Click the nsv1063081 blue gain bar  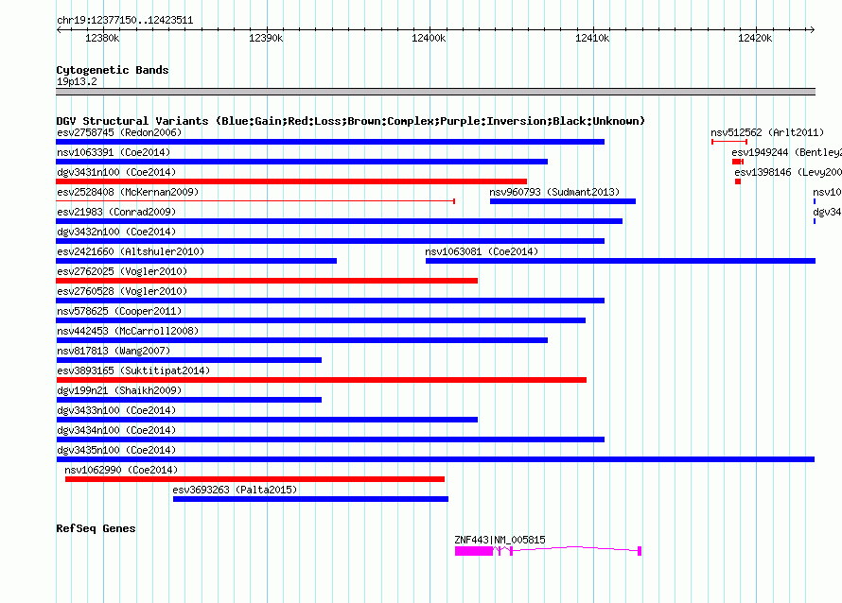(x=621, y=261)
